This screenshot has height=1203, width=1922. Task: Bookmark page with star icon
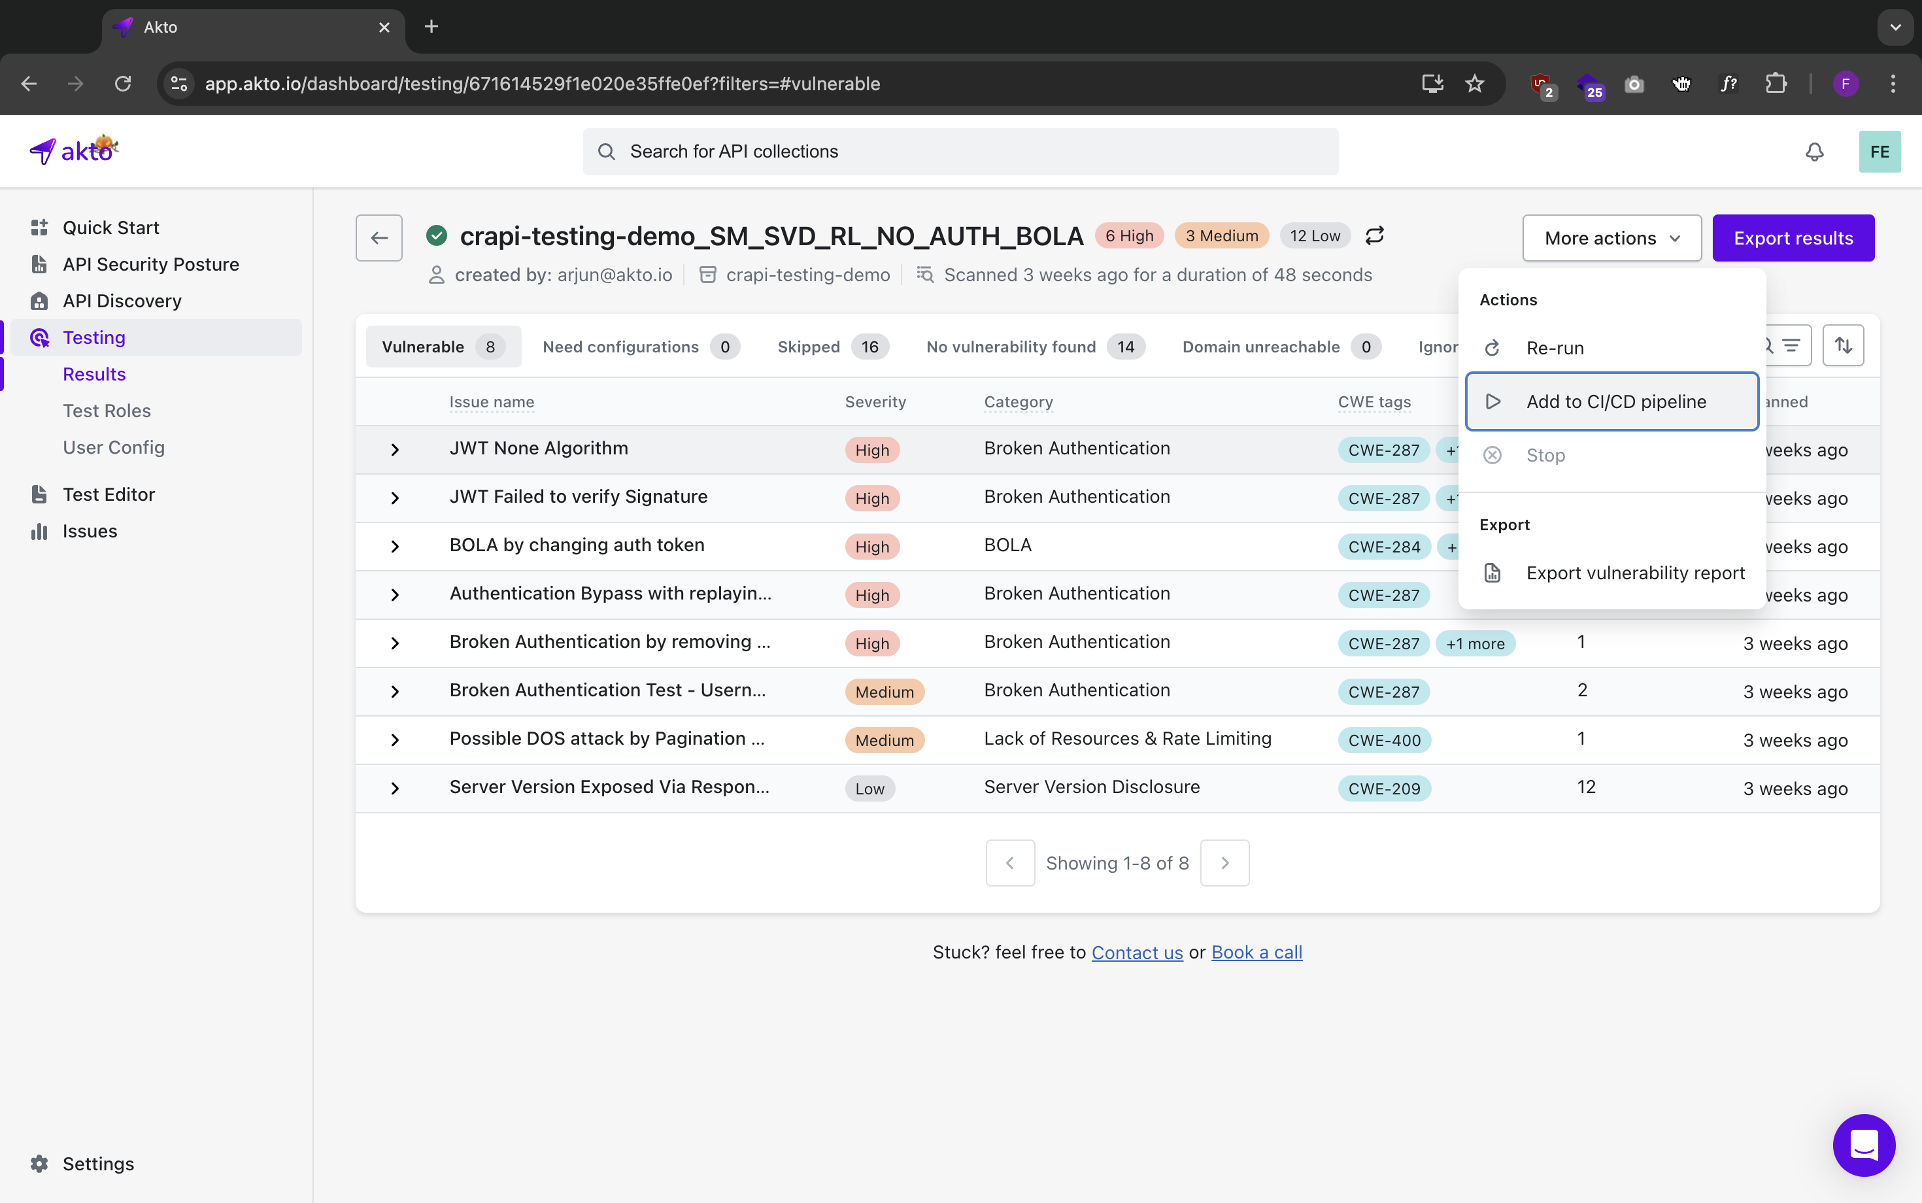point(1474,84)
